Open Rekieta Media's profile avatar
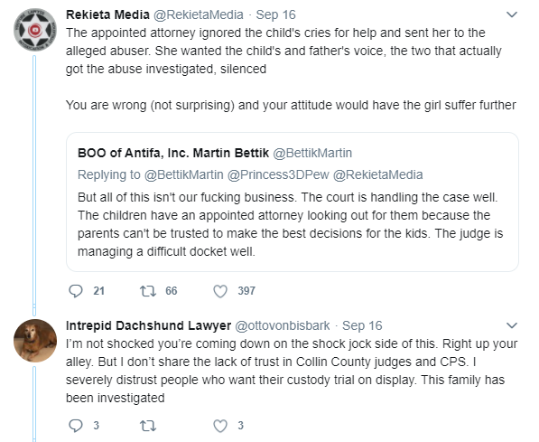The height and width of the screenshot is (442, 539). coord(34,30)
